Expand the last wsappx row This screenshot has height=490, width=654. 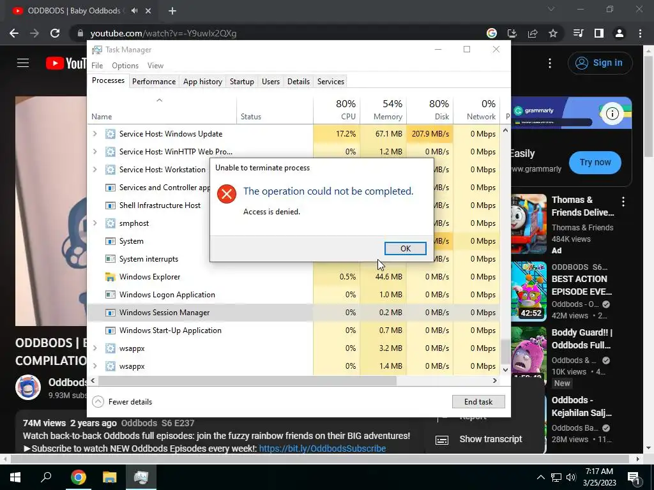95,366
